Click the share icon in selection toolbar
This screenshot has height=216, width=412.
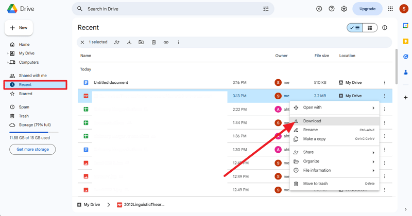click(117, 42)
